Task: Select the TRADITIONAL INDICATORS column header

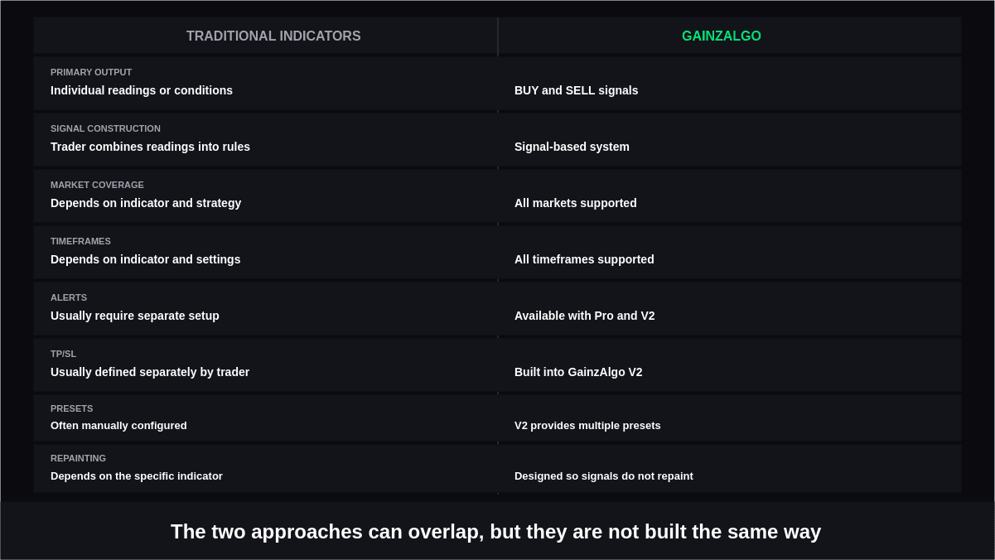Action: [273, 36]
